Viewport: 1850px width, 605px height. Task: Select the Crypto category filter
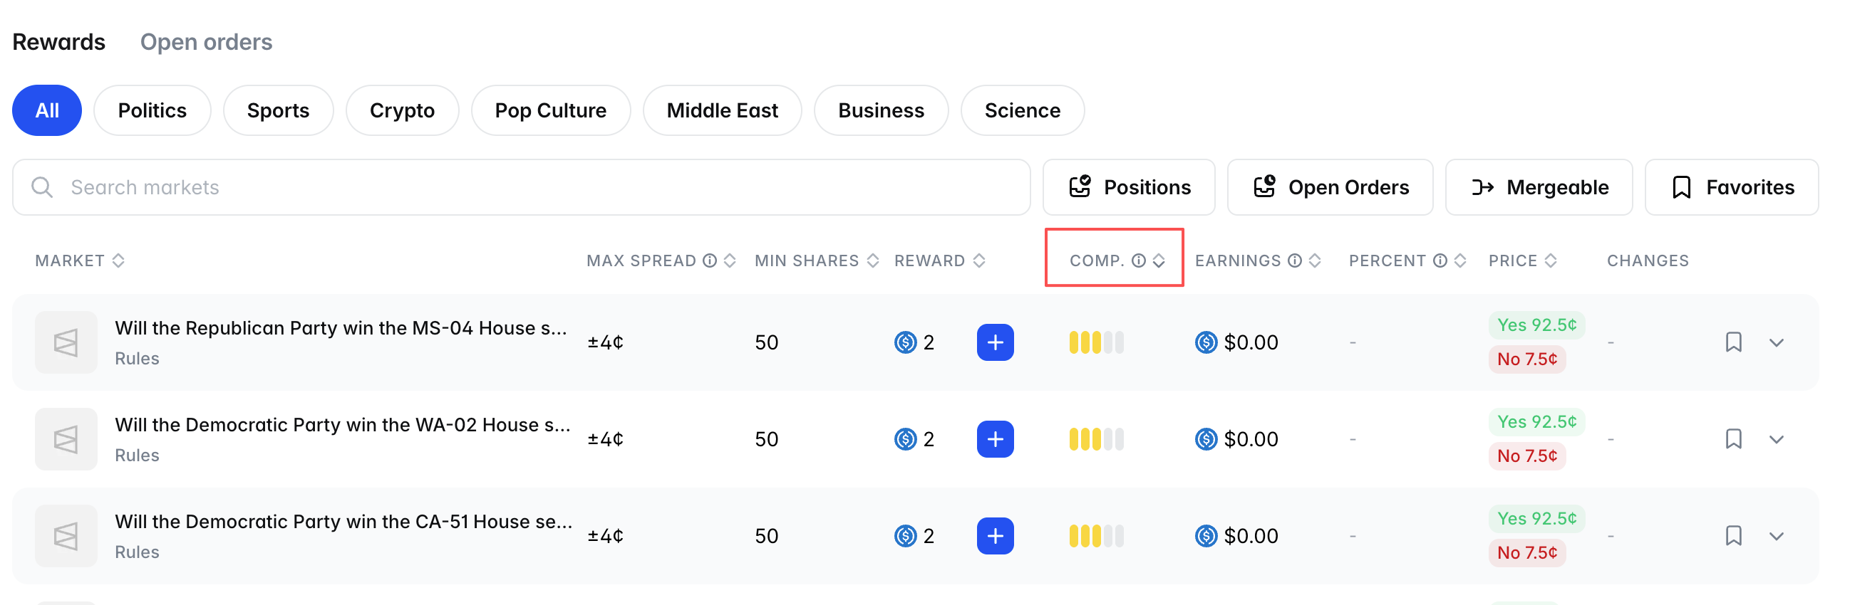point(401,110)
